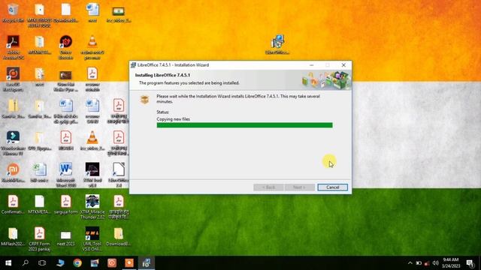
Task: Select the flag video thumbnail in the top row
Action: click(119, 13)
